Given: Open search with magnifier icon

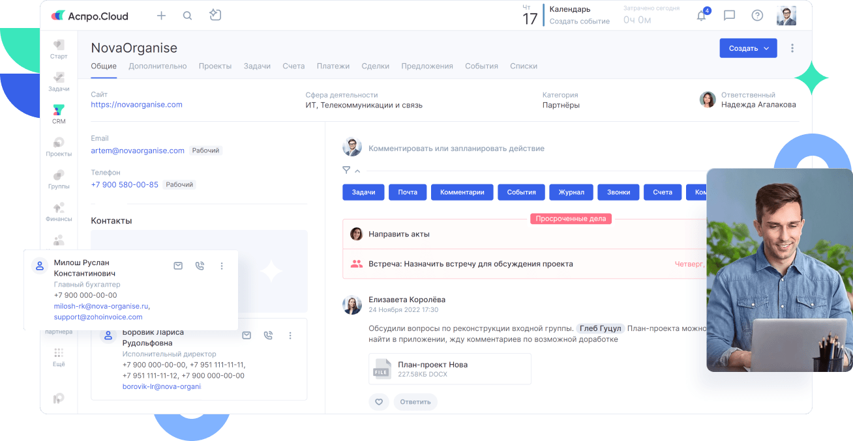Looking at the screenshot, I should point(187,16).
